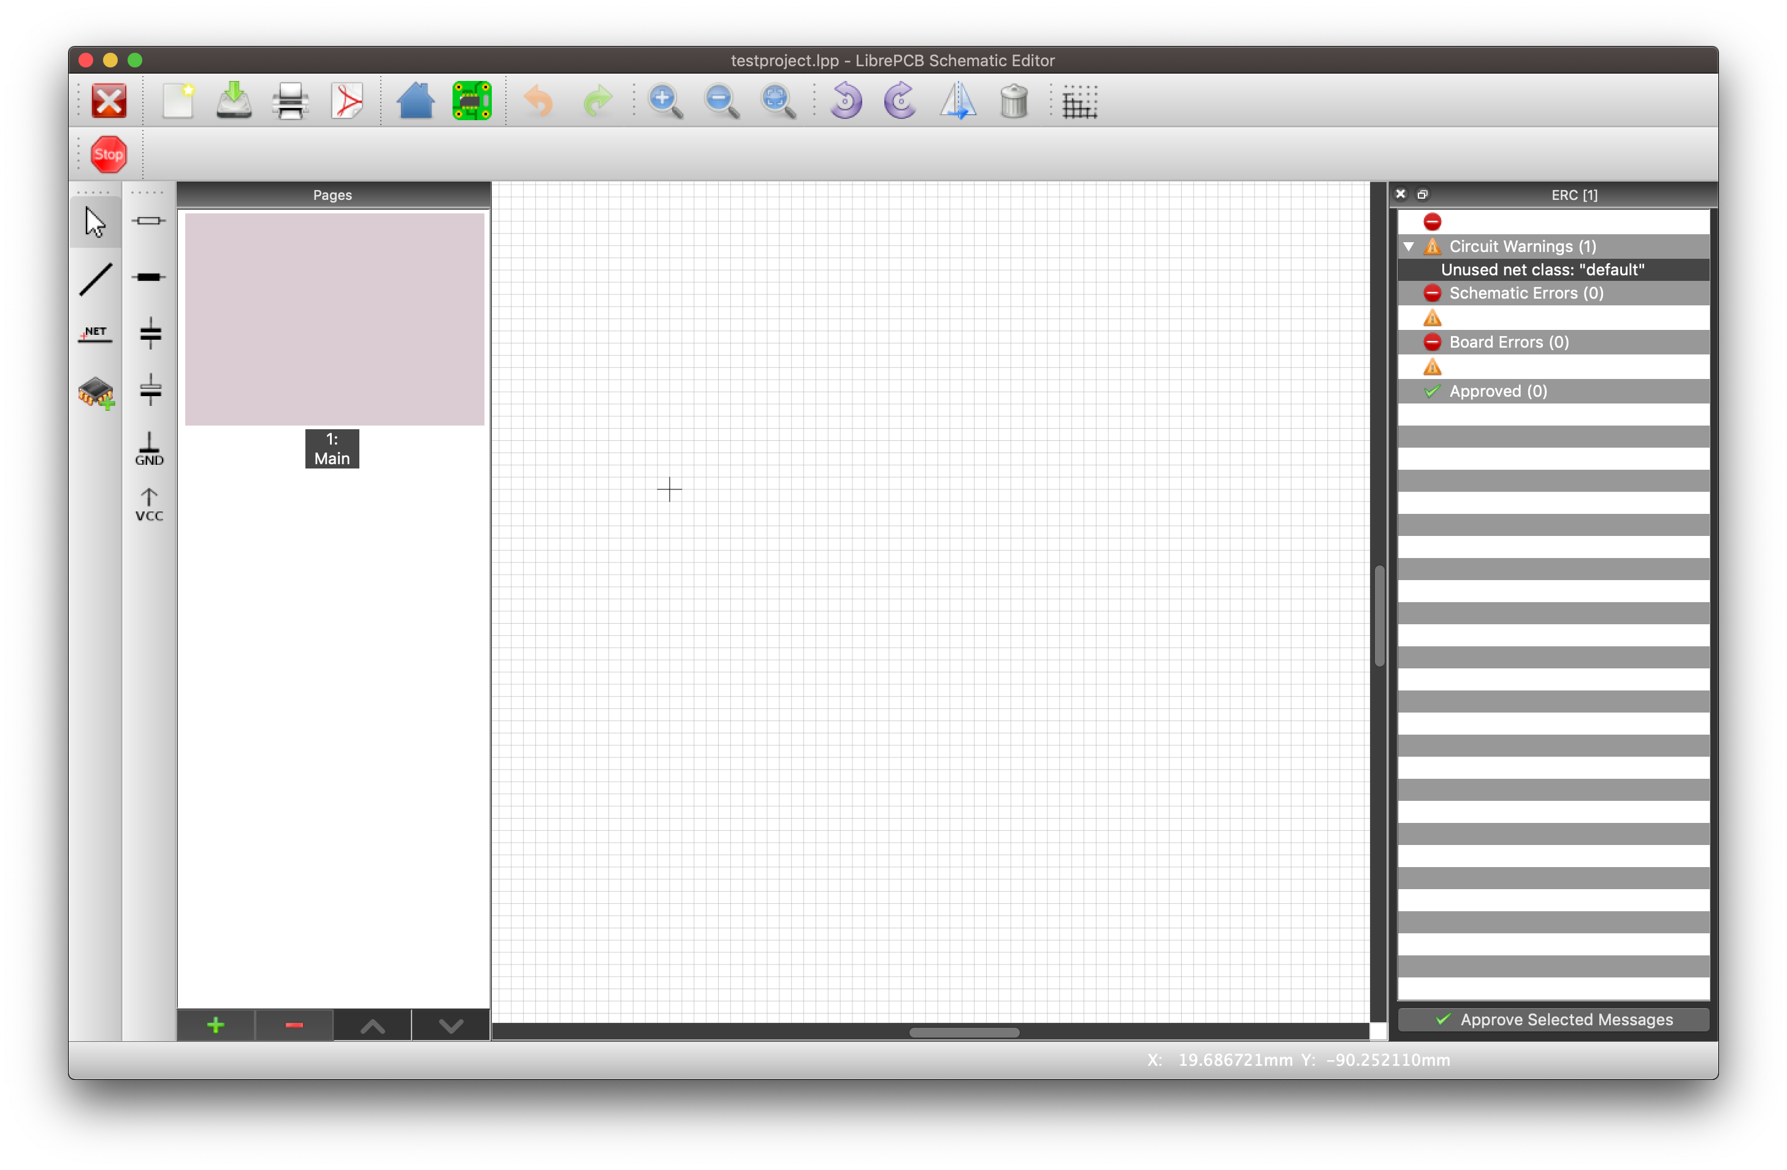
Task: Add a new schematic page
Action: pyautogui.click(x=215, y=1025)
